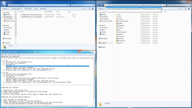The width and height of the screenshot is (192, 108).
Task: Toggle preview pane icon in Downloads window
Action: [89, 9]
